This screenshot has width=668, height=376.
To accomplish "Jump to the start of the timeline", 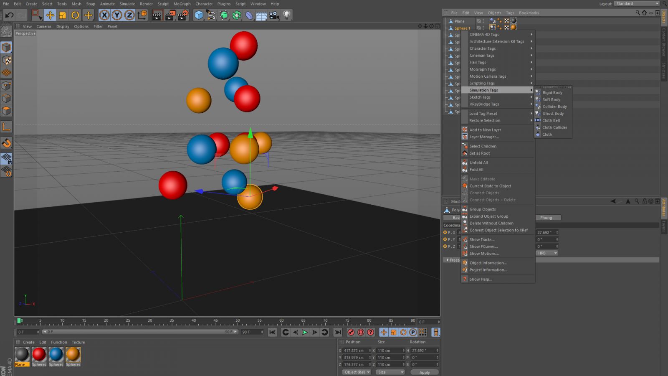I will [272, 332].
